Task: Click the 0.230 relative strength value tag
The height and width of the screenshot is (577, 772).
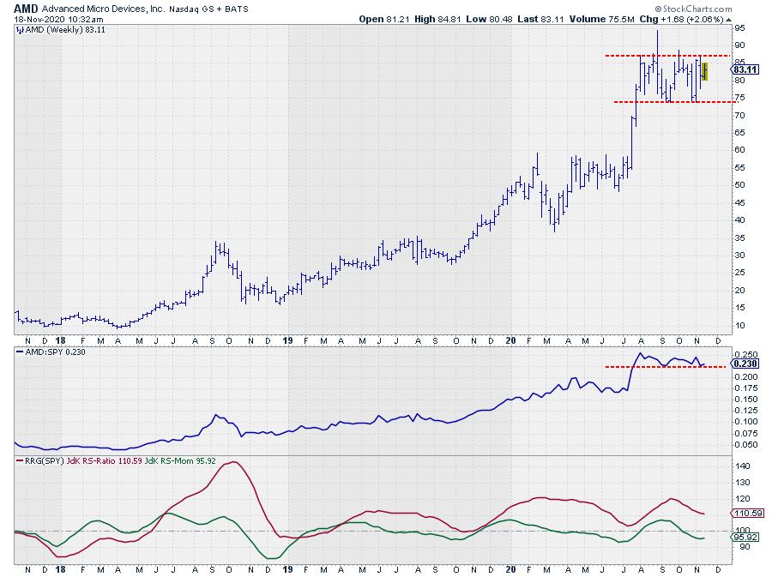Action: click(745, 364)
